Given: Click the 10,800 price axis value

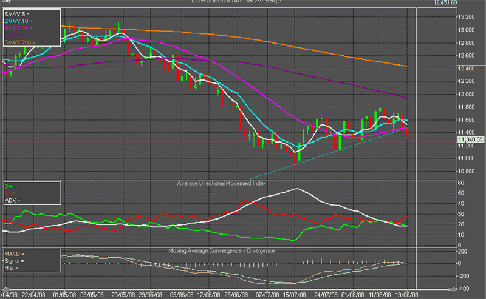Looking at the screenshot, I should click(466, 171).
